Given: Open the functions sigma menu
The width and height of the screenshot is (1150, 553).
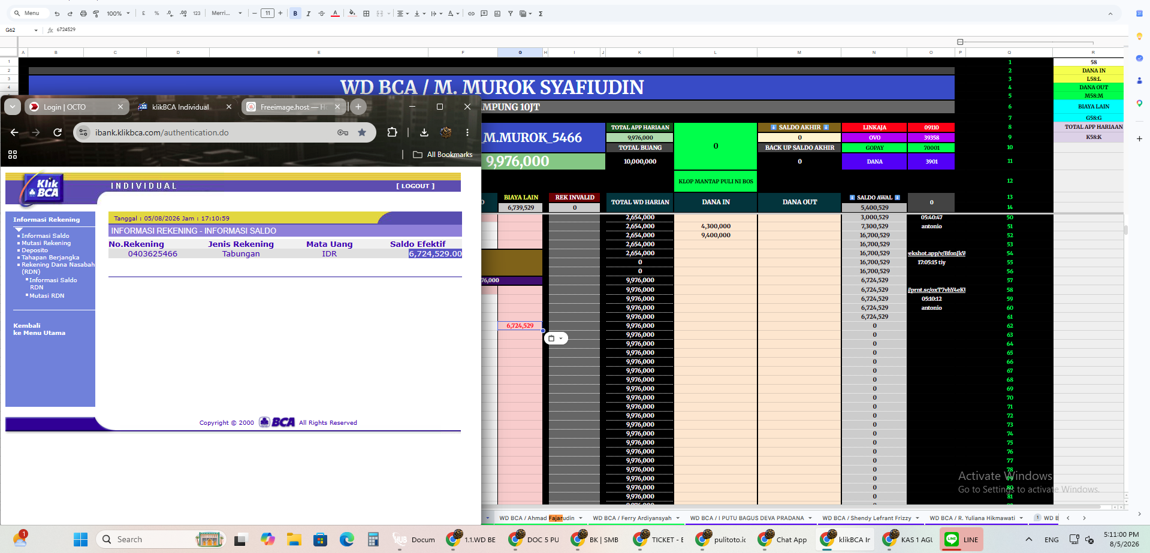Looking at the screenshot, I should (541, 13).
